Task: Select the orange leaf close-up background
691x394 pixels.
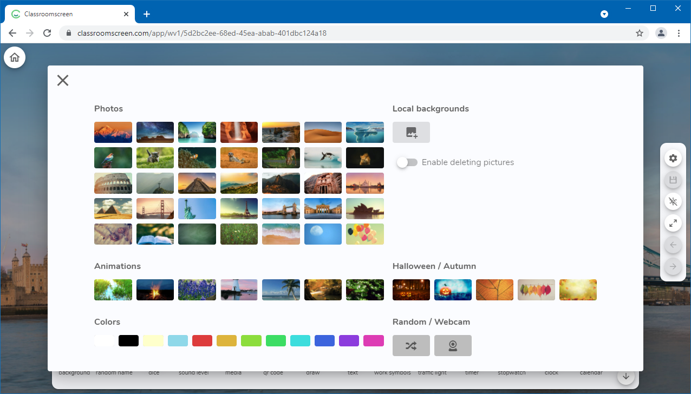Action: (x=494, y=290)
